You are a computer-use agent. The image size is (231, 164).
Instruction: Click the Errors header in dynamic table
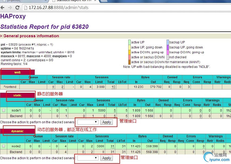[x=191, y=136]
